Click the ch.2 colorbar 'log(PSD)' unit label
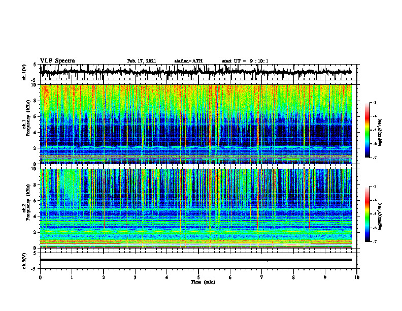The height and width of the screenshot is (311, 402). pyautogui.click(x=380, y=216)
